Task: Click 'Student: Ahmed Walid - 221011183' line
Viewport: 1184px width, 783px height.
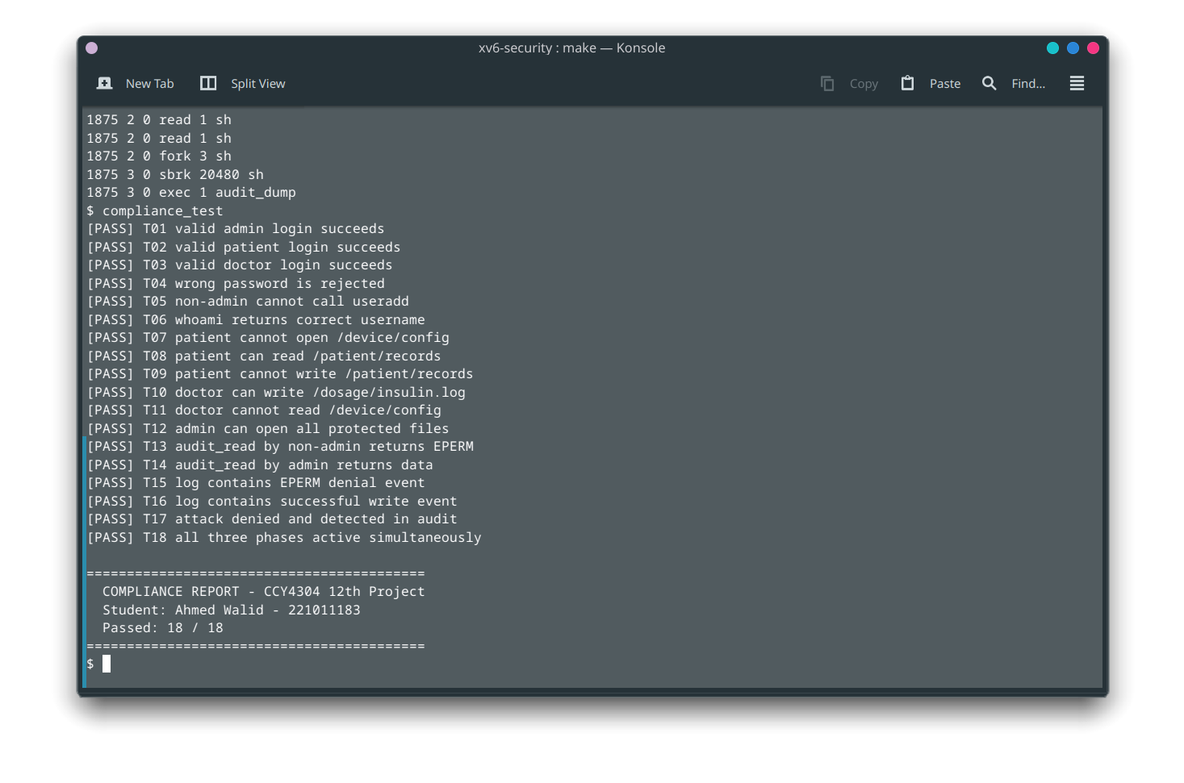Action: point(231,610)
